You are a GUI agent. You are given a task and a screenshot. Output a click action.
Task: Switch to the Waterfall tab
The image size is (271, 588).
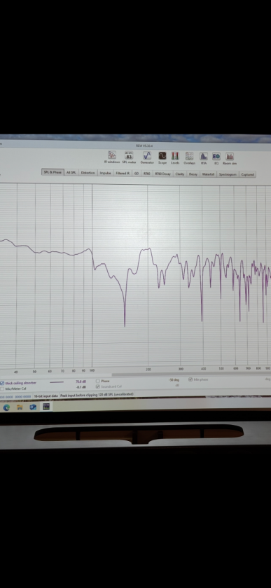coord(208,174)
